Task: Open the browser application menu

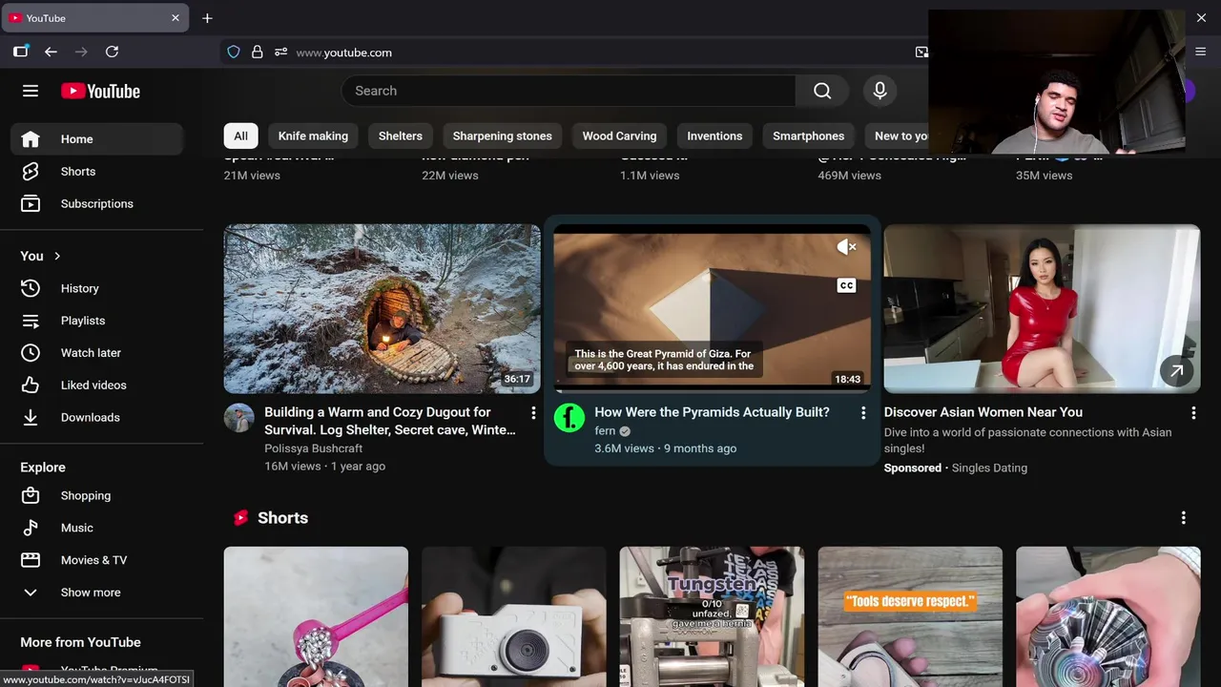Action: [x=1201, y=52]
